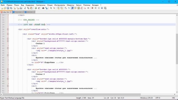
Task: Toggle the highlighted Indent Guide button
Action: tap(72, 8)
